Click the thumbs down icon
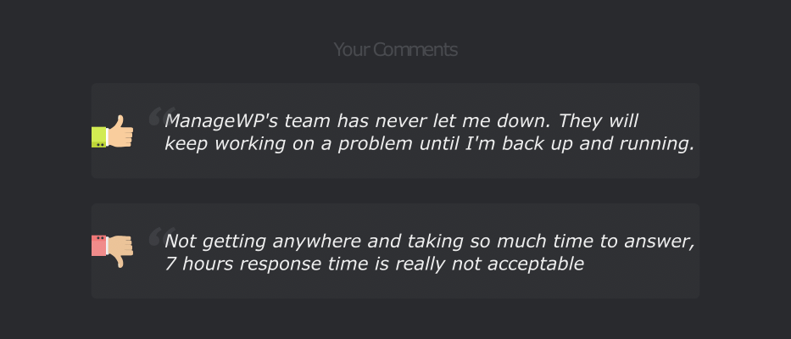The image size is (791, 339). tap(113, 251)
